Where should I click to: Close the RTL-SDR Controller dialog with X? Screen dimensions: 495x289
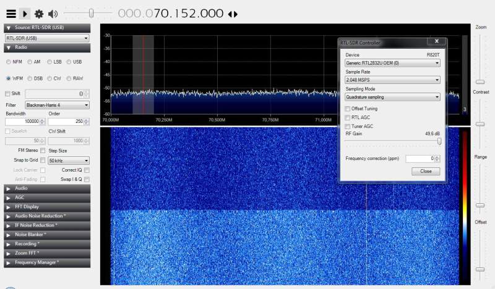(437, 42)
